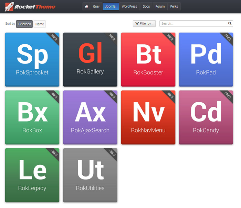
Task: Open the RokCandy Cd tile
Action: (x=206, y=117)
